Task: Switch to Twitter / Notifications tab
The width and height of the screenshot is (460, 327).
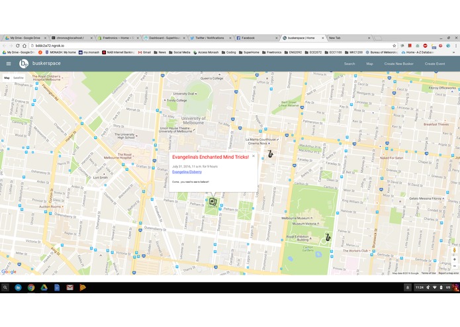Action: click(210, 38)
